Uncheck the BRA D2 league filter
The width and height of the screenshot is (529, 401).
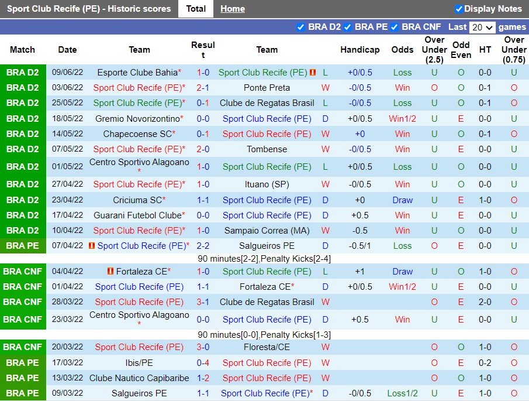(x=300, y=27)
